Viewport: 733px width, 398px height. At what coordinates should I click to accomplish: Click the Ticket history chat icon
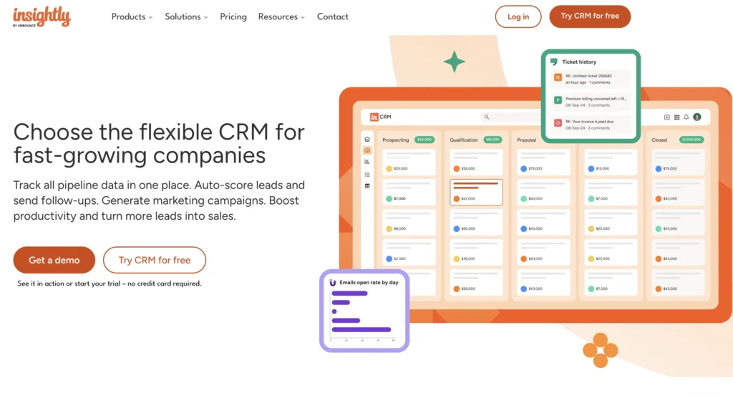click(554, 62)
